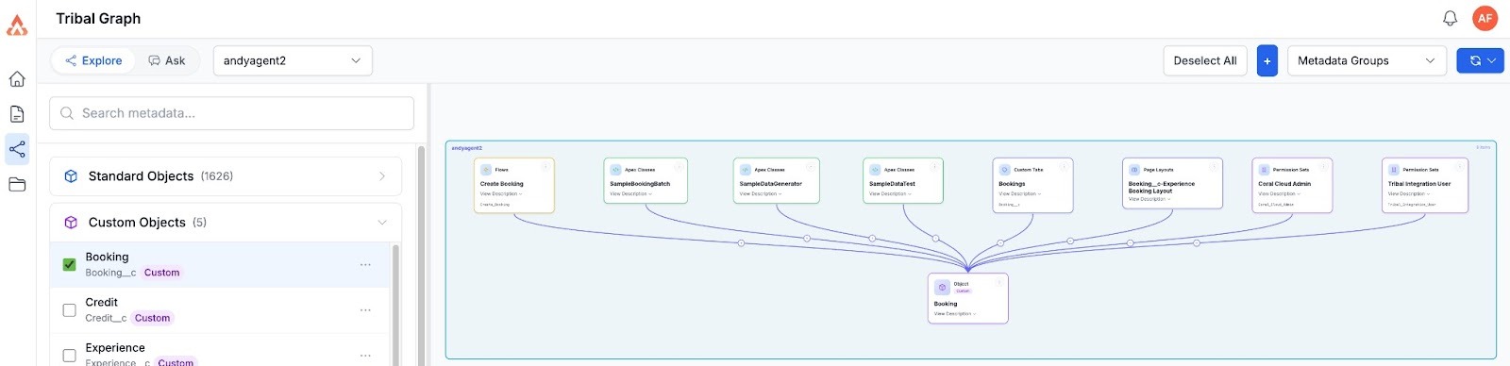The image size is (1510, 366).
Task: Open the folder icon in sidebar
Action: [17, 184]
